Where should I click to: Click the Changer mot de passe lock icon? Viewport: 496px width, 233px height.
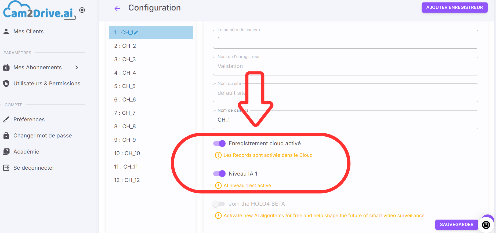6,135
